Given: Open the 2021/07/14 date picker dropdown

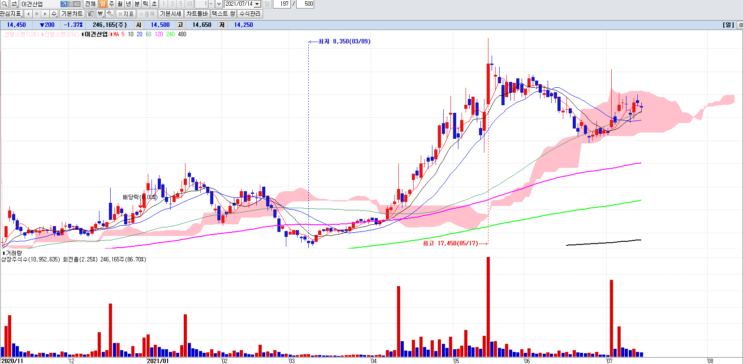Looking at the screenshot, I should pos(257,4).
